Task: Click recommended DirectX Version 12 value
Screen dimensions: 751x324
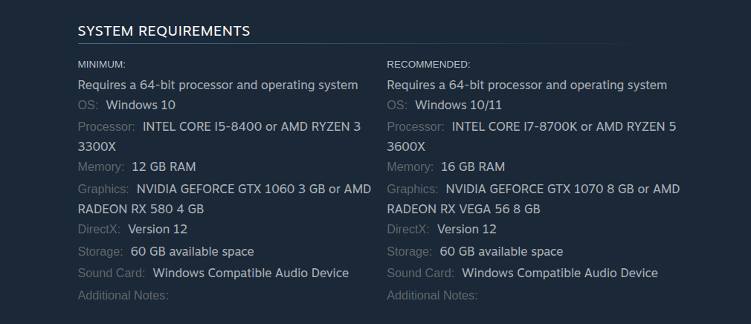Action: [467, 229]
